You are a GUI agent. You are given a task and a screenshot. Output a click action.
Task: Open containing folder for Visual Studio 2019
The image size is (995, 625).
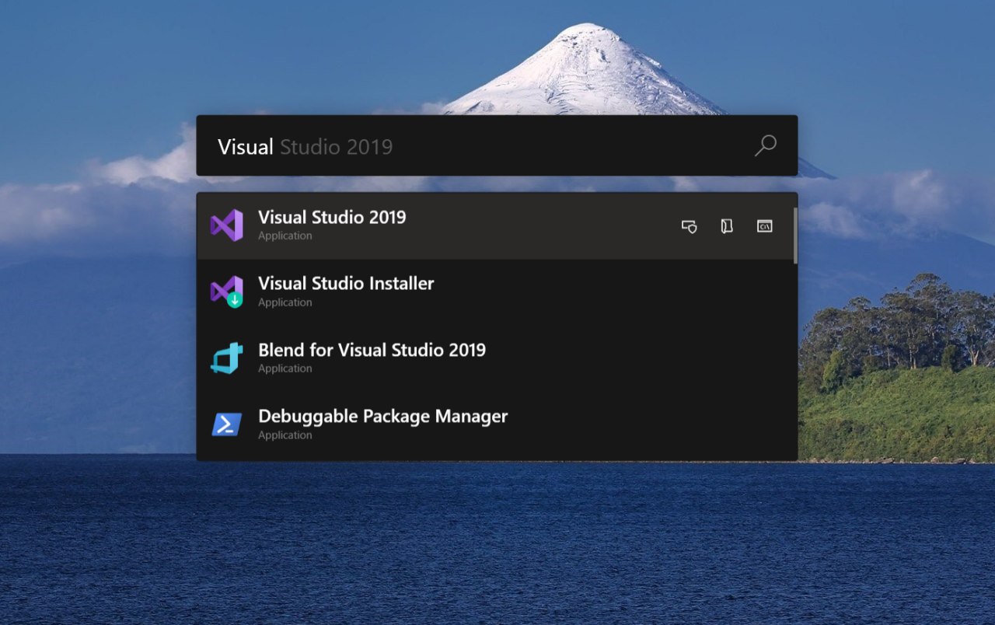coord(727,226)
